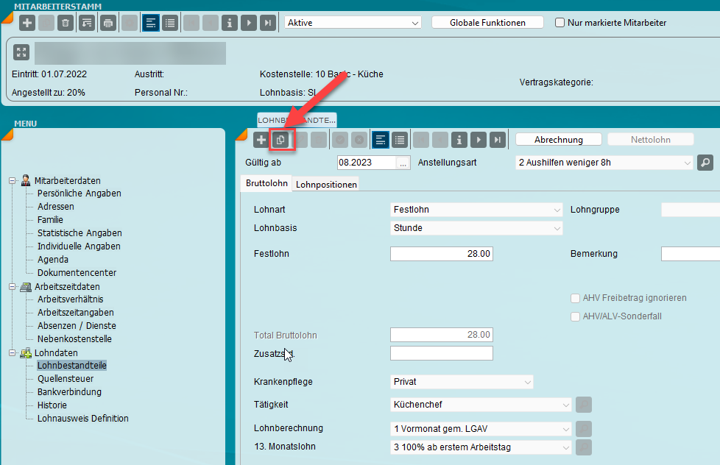
Task: Expand employee header with the fullscreen icon
Action: tap(21, 52)
